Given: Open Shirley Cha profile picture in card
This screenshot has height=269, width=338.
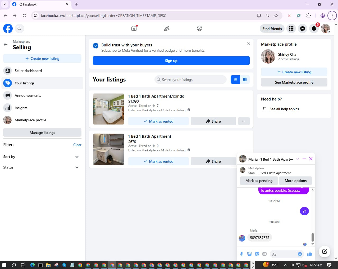Looking at the screenshot, I should (268, 56).
